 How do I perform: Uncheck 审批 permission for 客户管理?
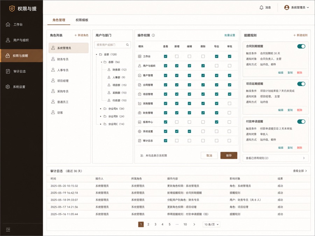(229, 76)
